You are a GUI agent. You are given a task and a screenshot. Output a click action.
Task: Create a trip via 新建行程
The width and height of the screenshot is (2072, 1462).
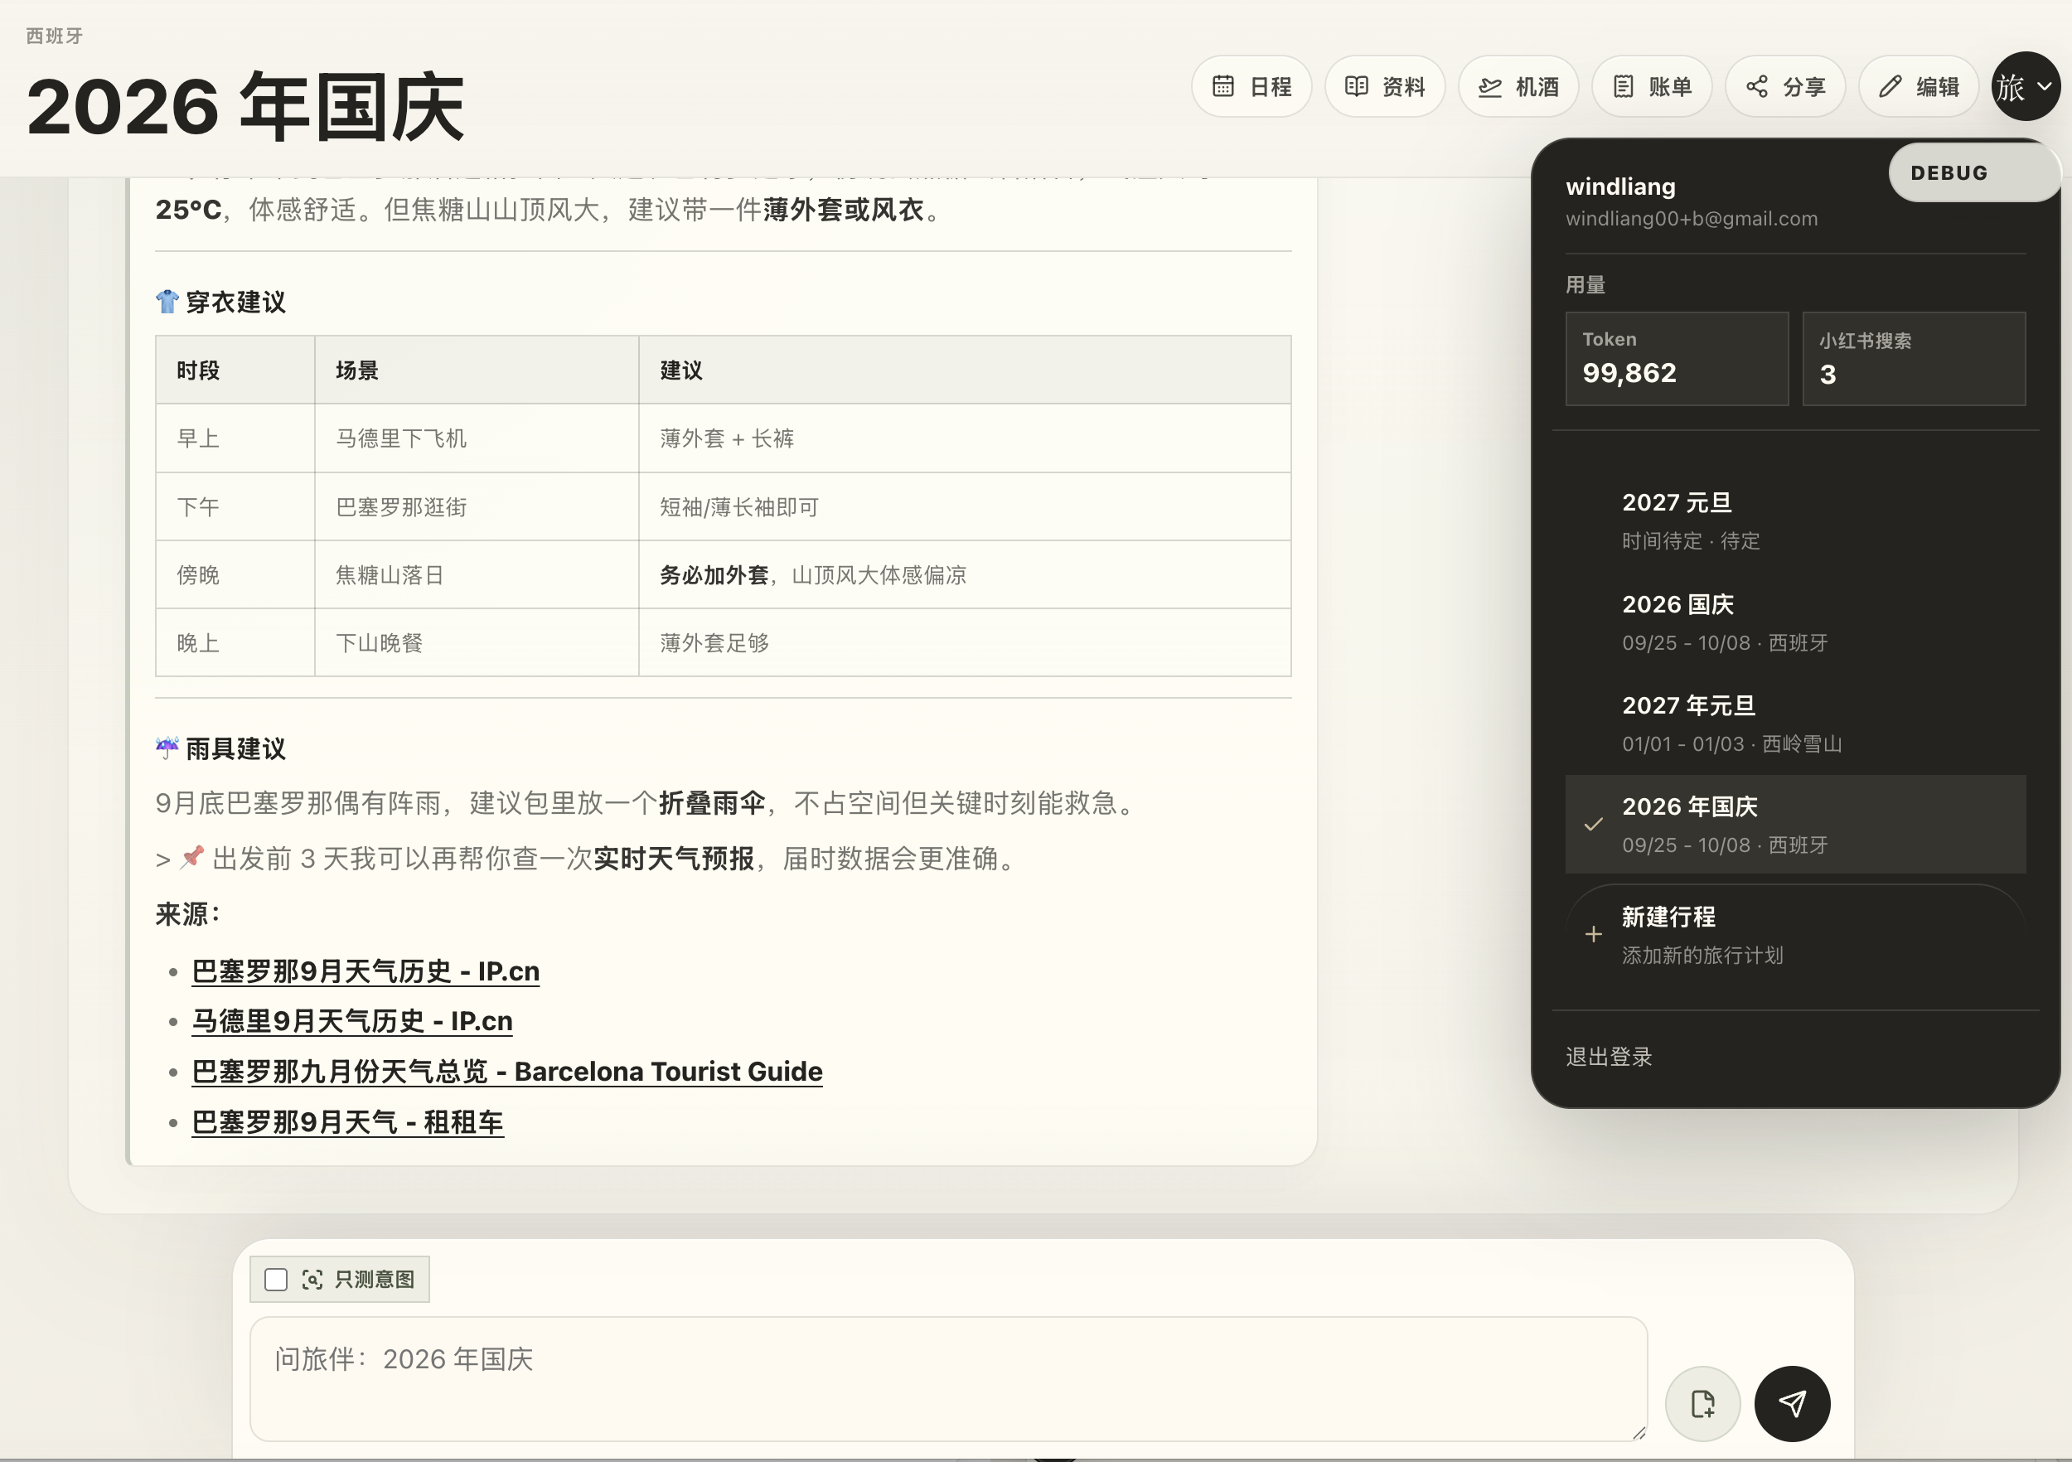1795,934
